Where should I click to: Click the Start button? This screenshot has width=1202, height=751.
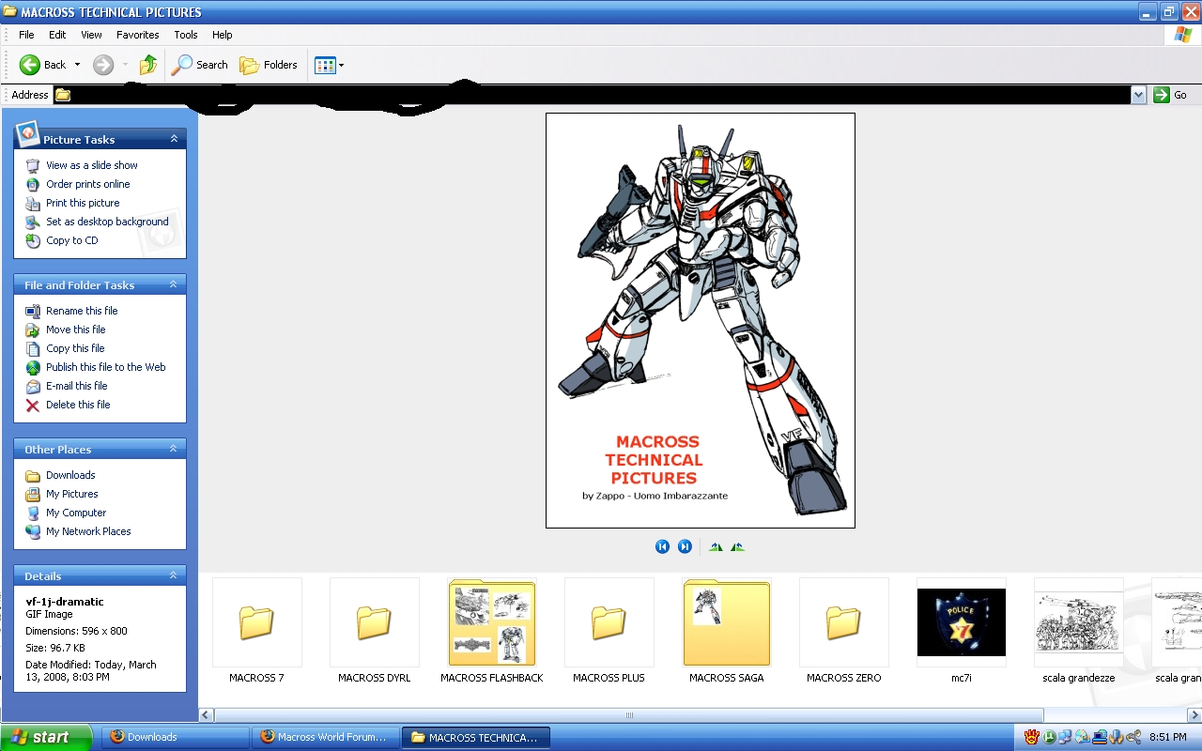[x=46, y=737]
